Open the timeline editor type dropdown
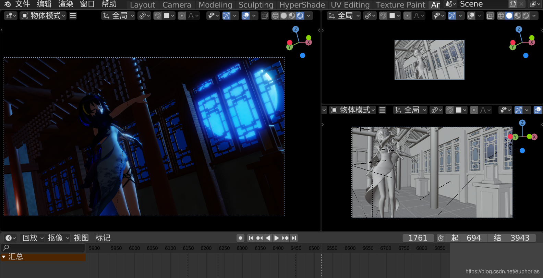Screen dimensions: 543x278 [x=10, y=238]
